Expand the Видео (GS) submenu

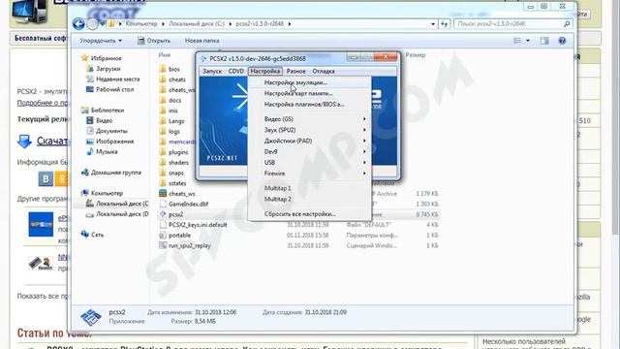[309, 119]
